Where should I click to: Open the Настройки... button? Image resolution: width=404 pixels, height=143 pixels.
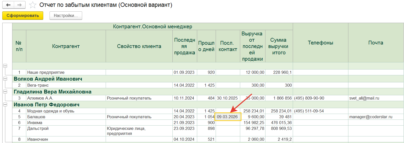click(x=66, y=15)
